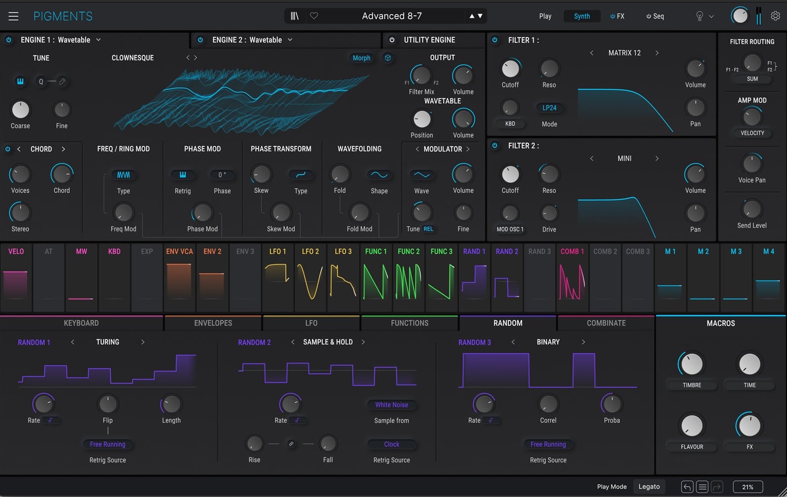Toggle Engine 2 power button
The height and width of the screenshot is (497, 787).
point(200,40)
